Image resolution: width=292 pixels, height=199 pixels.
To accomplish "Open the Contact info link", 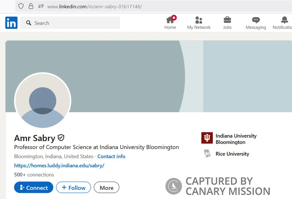I will click(111, 156).
